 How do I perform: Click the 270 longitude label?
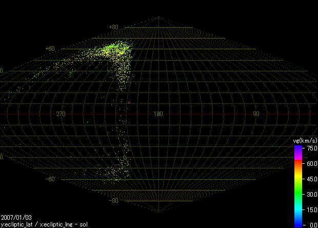pyautogui.click(x=61, y=114)
